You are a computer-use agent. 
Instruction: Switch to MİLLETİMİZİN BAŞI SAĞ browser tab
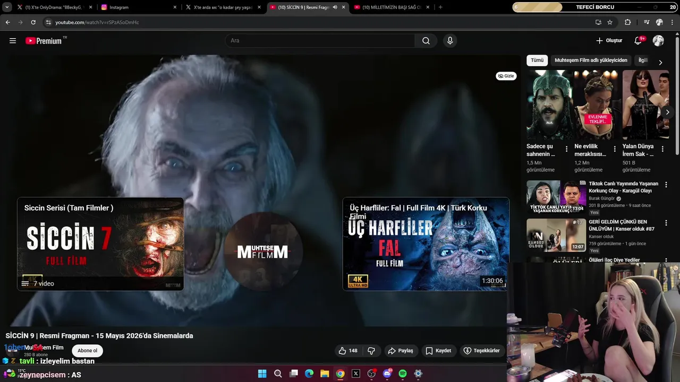coord(391,7)
